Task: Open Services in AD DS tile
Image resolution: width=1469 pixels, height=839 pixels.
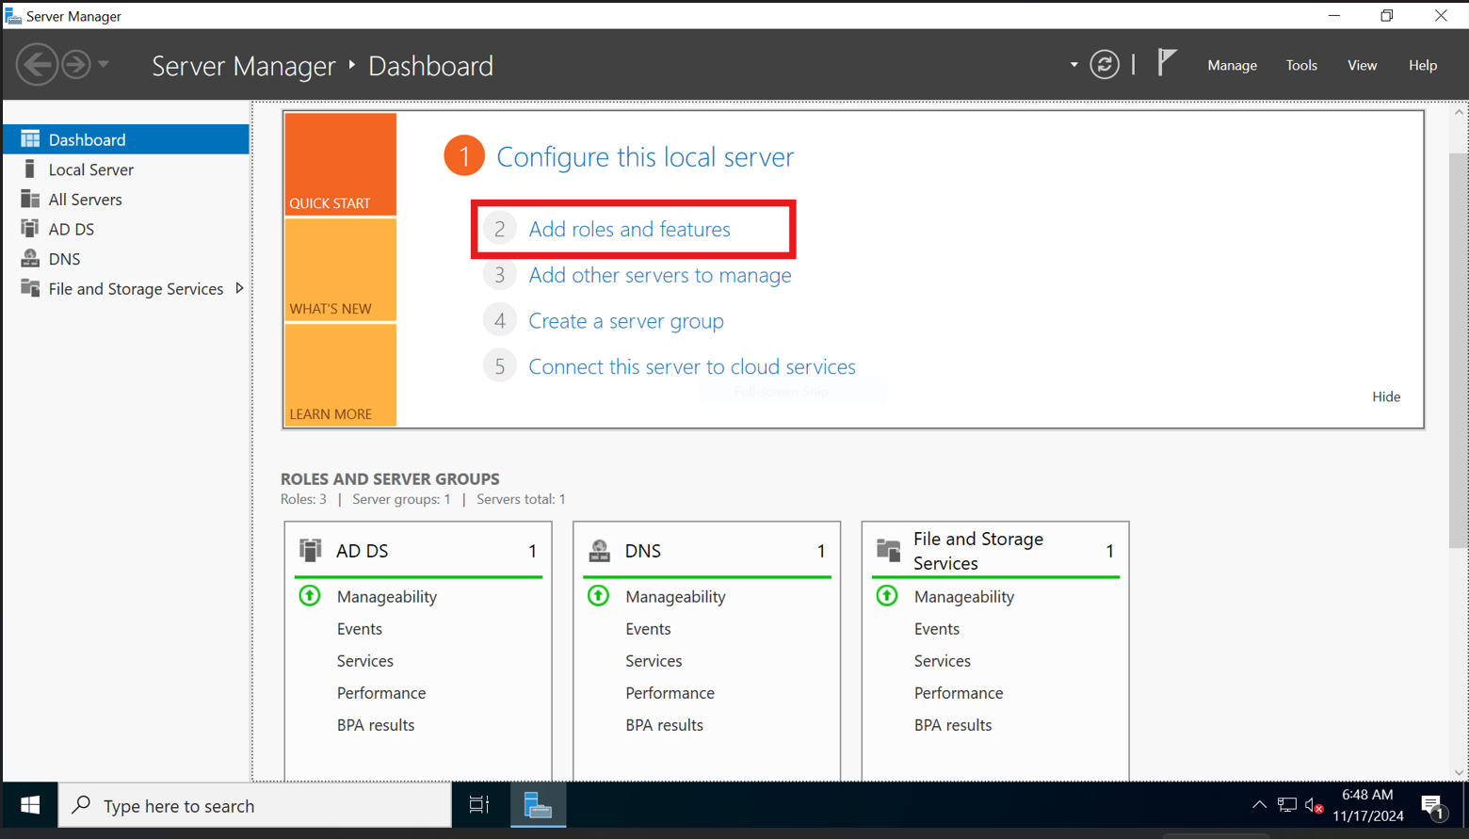Action: pos(365,661)
